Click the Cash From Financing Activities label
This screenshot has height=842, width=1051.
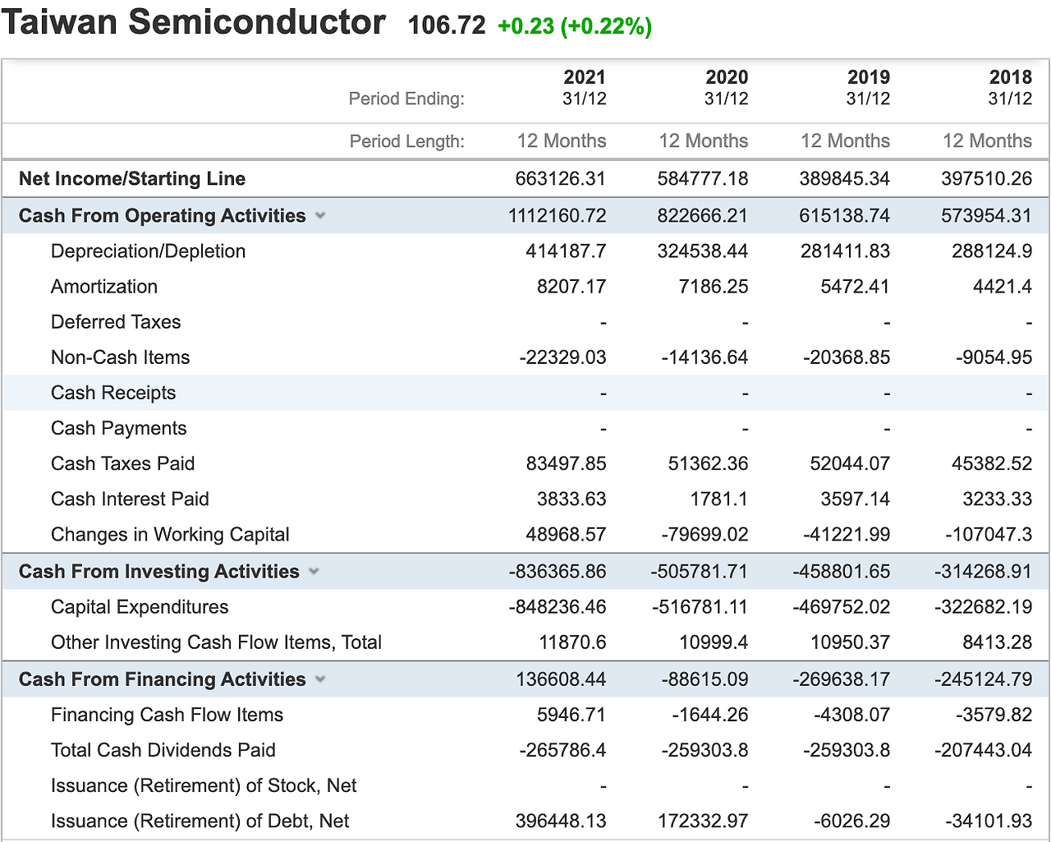(x=163, y=679)
